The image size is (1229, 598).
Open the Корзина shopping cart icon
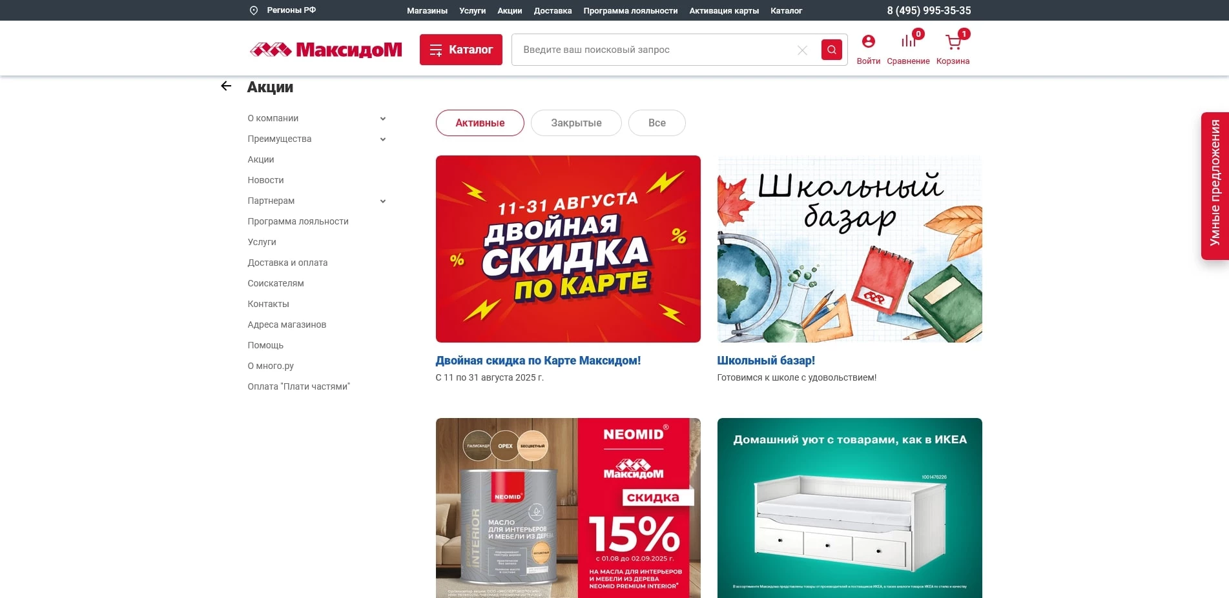[x=953, y=42]
